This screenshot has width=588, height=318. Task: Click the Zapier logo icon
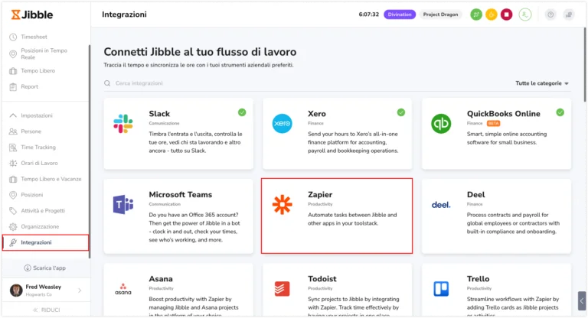point(282,205)
